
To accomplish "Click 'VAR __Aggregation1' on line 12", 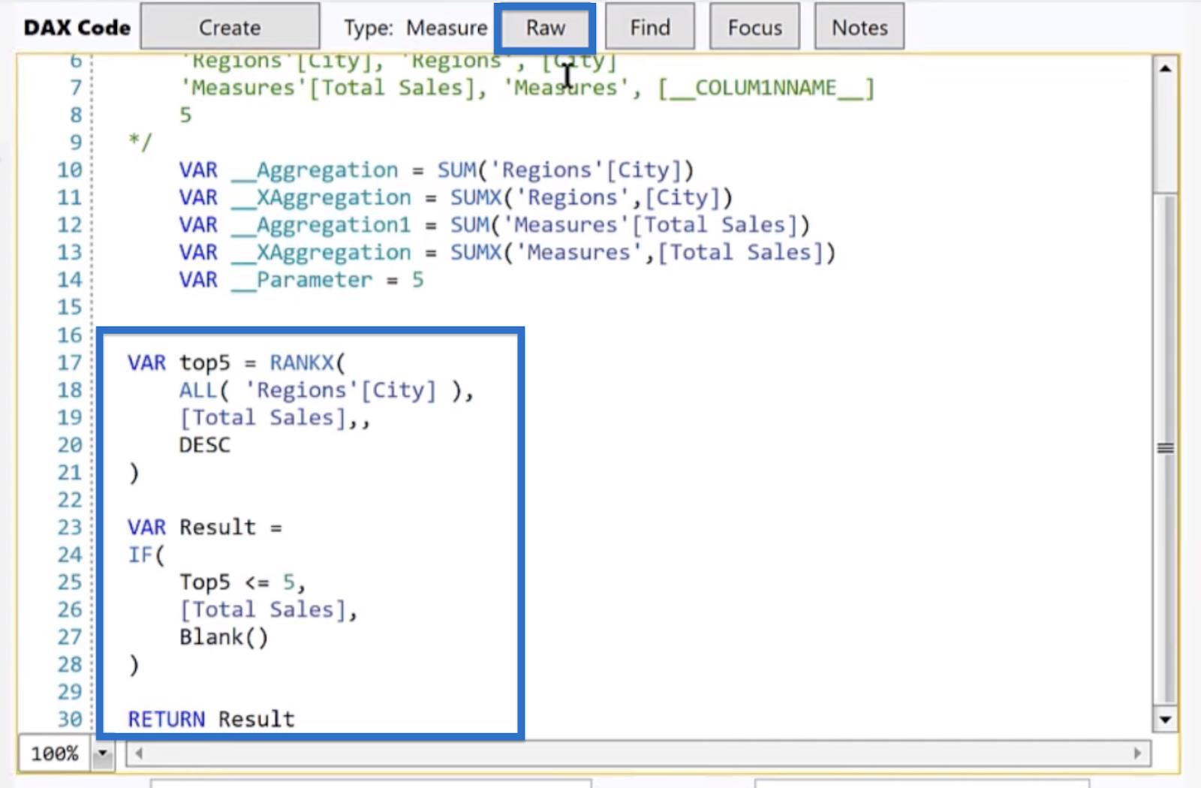I will click(295, 225).
